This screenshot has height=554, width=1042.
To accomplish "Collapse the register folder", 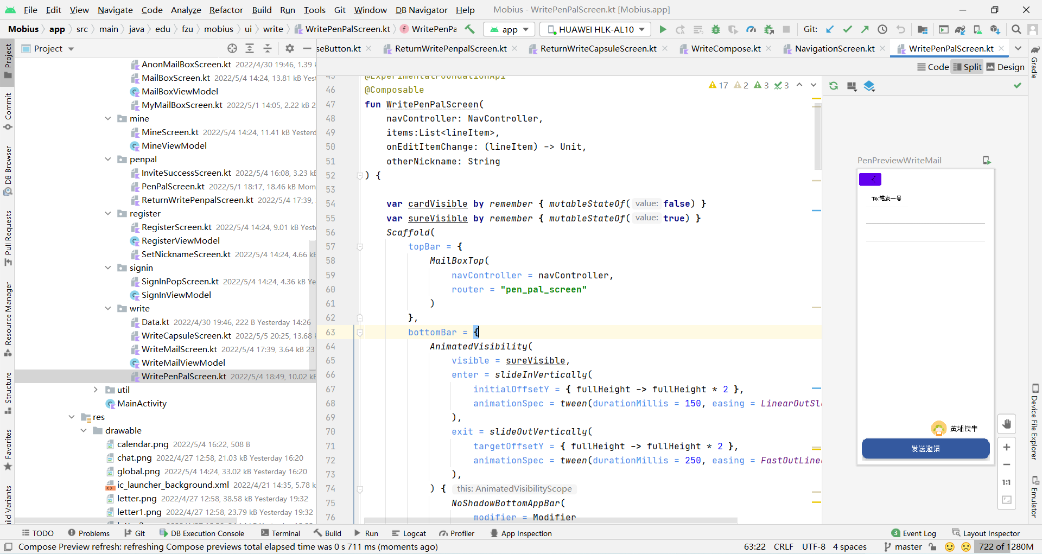I will tap(108, 213).
